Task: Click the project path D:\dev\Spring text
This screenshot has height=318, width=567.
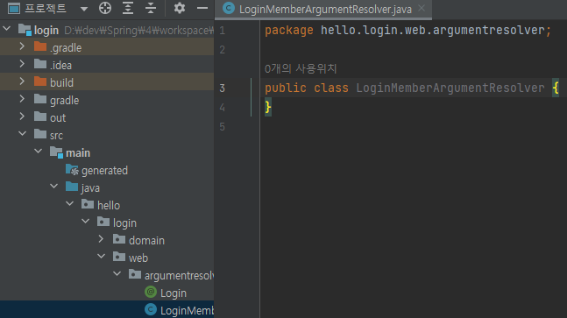Action: click(x=138, y=31)
